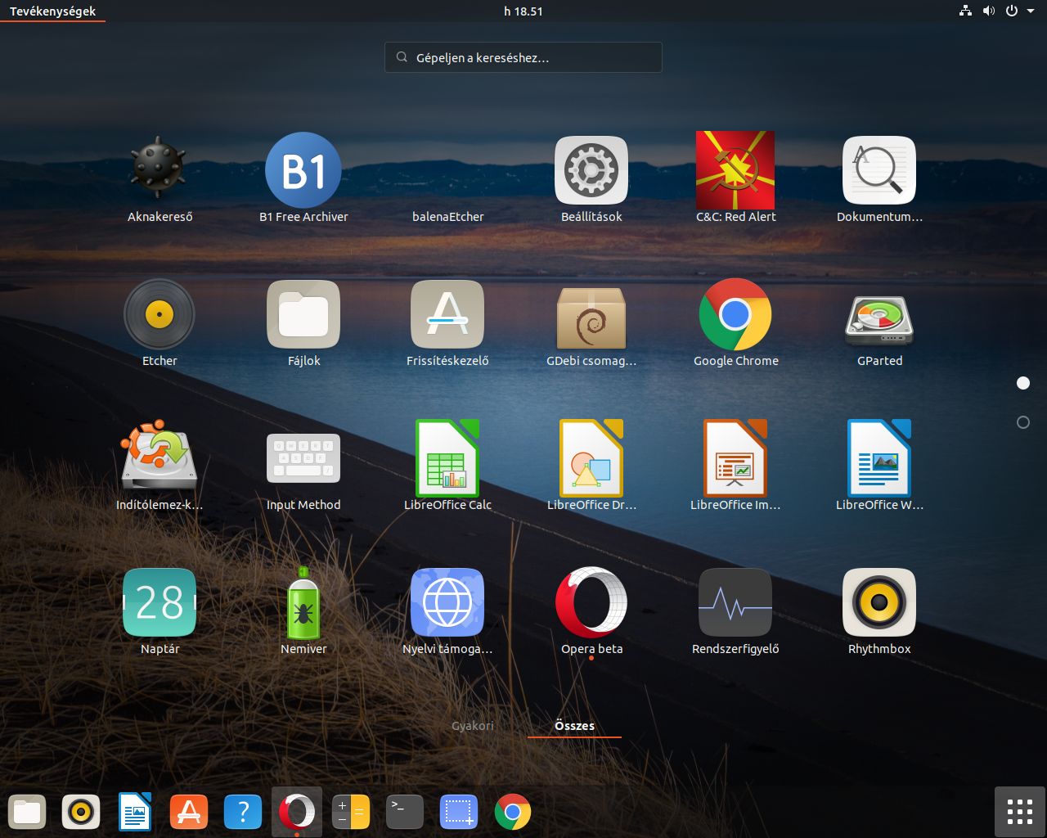Screen dimensions: 1047x838
Task: Open Files from the dock
Action: [27, 812]
